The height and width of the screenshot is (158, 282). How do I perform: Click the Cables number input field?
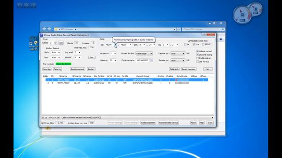coord(52,43)
